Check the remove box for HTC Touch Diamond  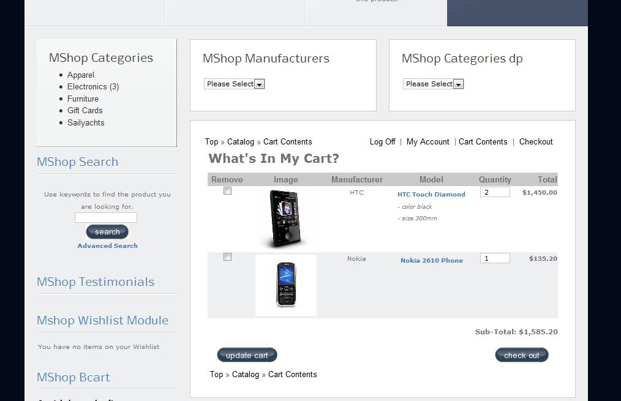click(x=227, y=191)
